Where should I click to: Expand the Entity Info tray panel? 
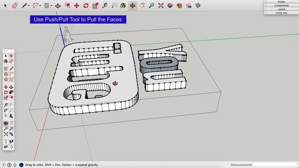pos(281,13)
